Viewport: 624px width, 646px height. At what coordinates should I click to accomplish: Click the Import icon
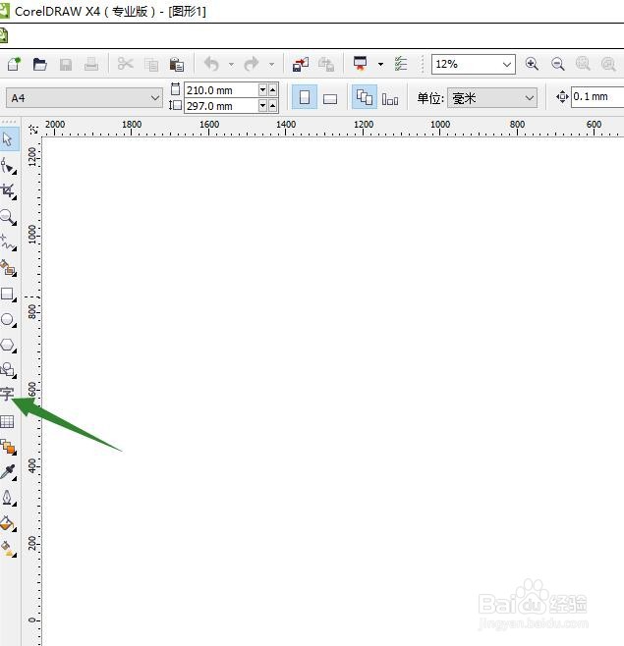301,65
